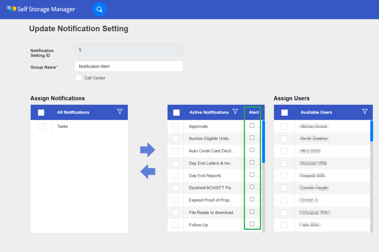
Task: Check the Day End Reports checkbox
Action: coord(176,176)
